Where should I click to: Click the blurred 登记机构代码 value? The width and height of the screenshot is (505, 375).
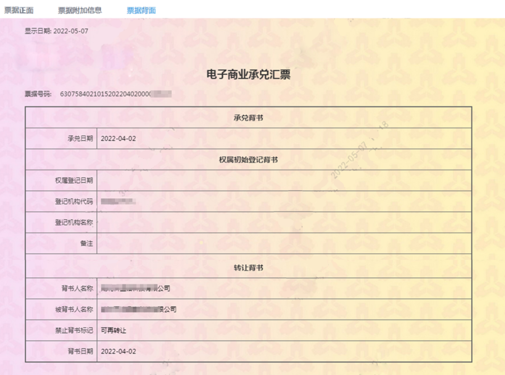point(118,202)
